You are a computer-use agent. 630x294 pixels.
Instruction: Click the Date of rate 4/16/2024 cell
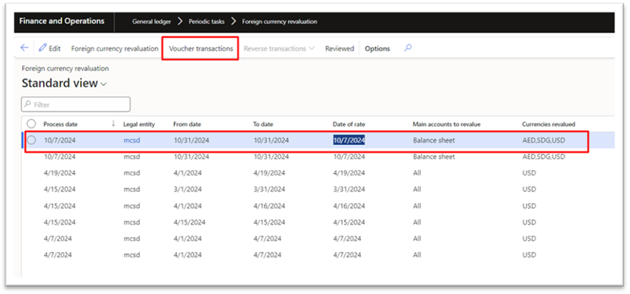pyautogui.click(x=349, y=206)
